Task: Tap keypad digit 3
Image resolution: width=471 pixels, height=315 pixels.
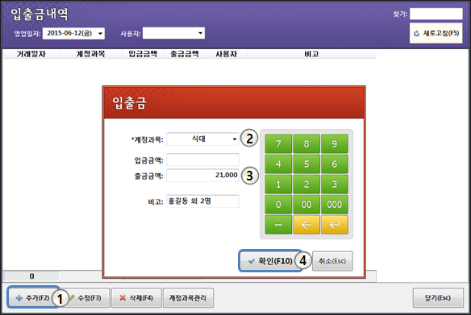Action: pyautogui.click(x=335, y=184)
